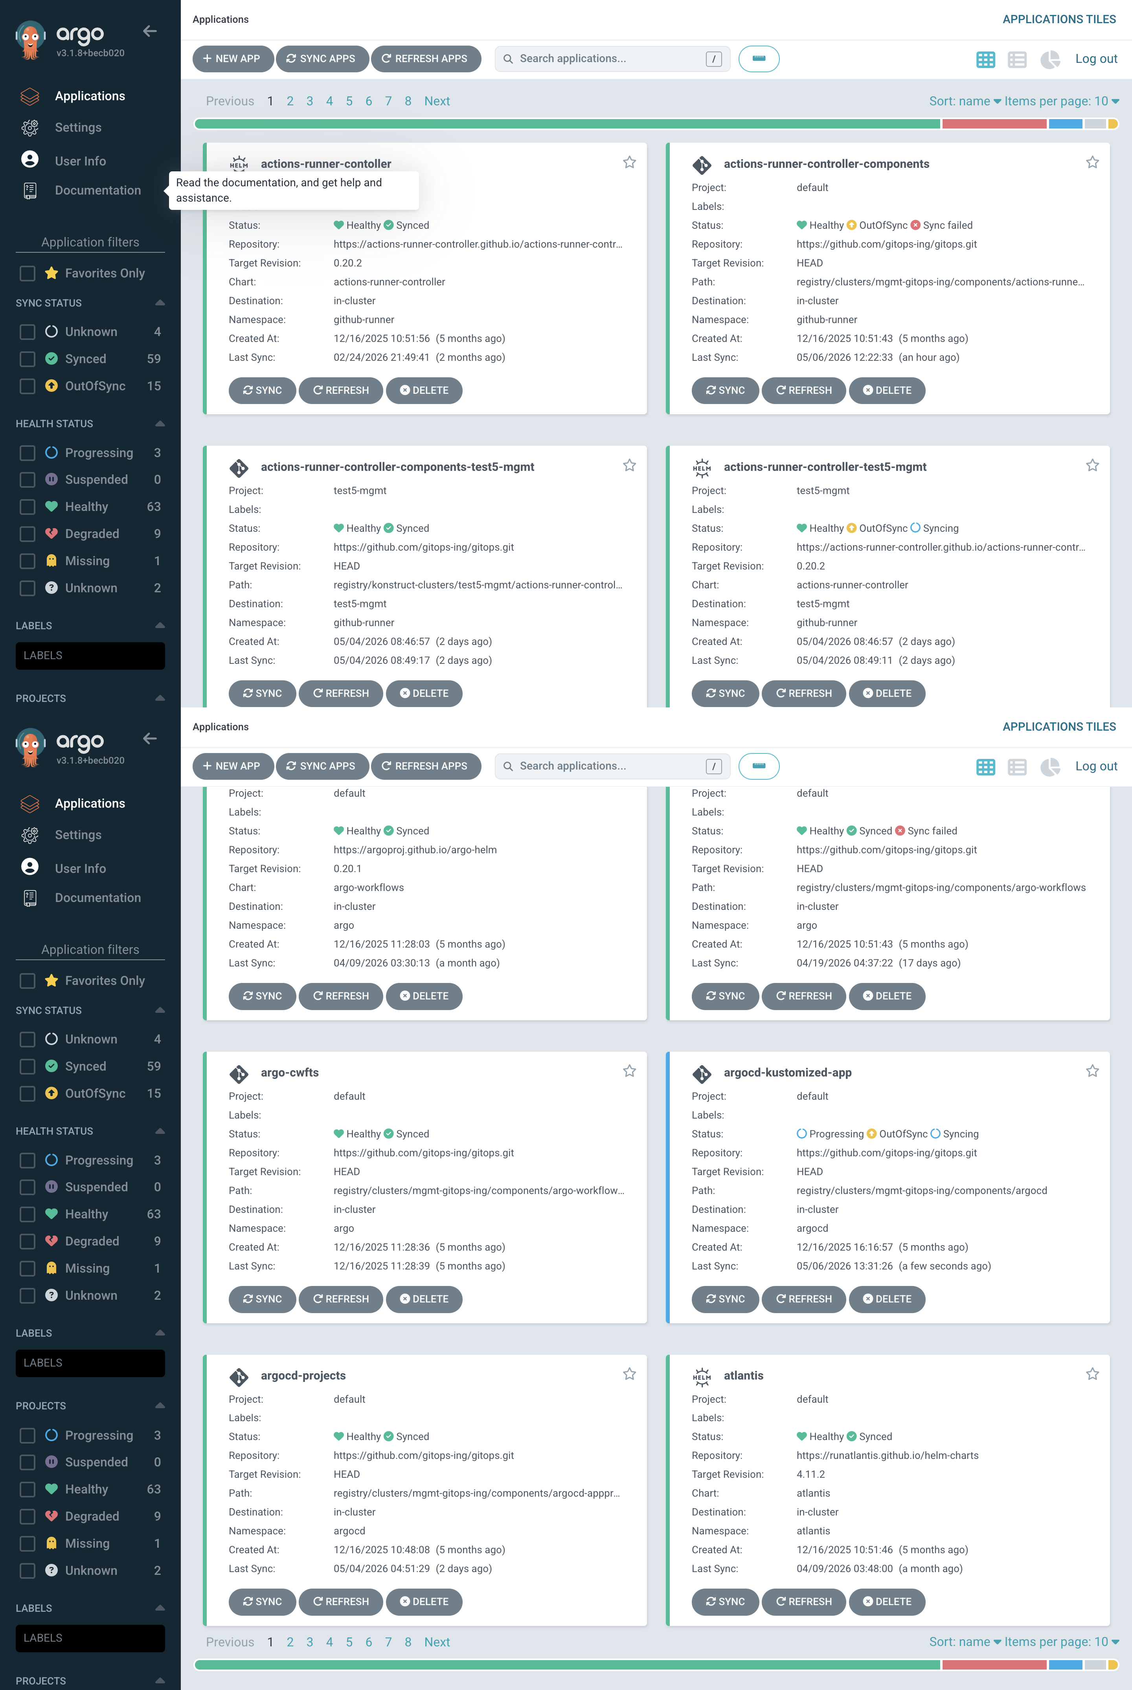Click Helm icon beside actions-runner-contoller title

pos(239,164)
